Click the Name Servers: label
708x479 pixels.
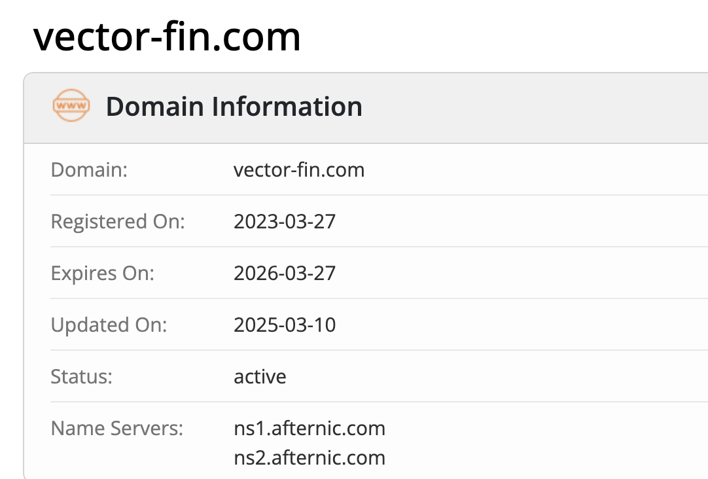[x=117, y=428]
